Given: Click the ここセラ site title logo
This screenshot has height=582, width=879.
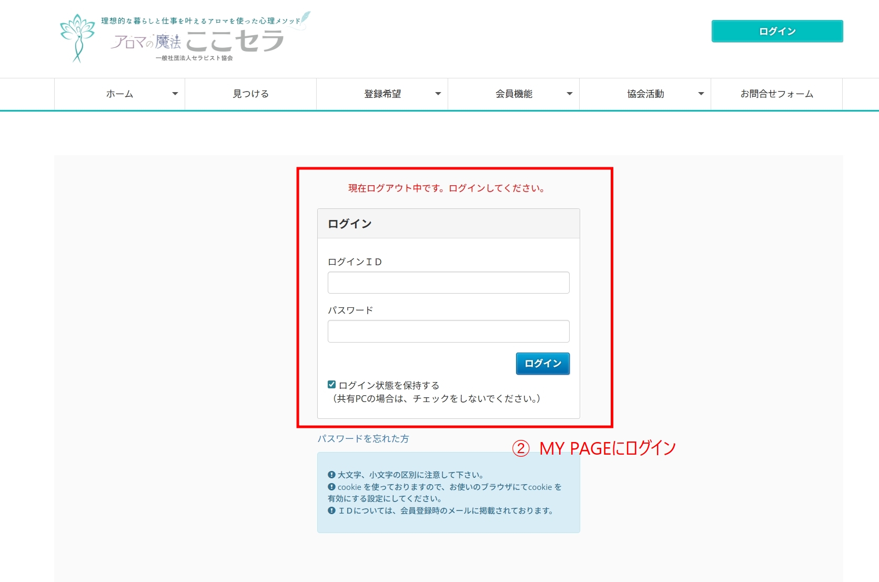Looking at the screenshot, I should 235,41.
